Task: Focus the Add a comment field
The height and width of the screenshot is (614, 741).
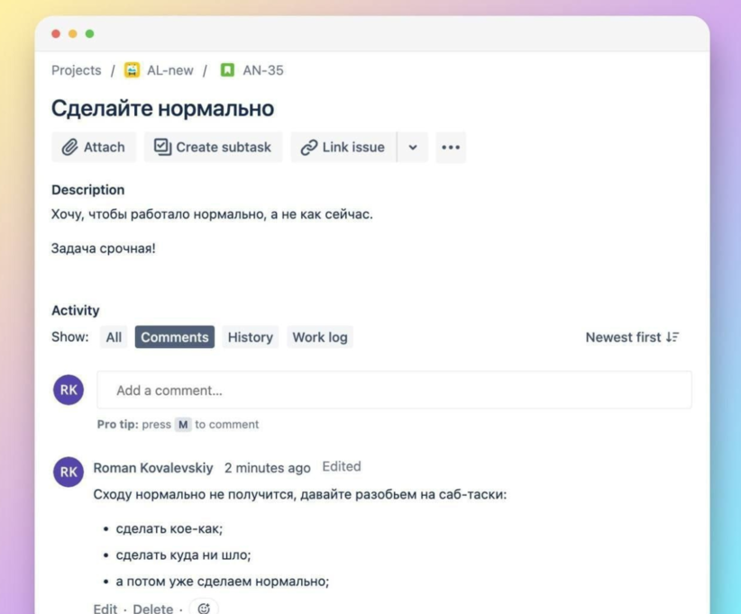Action: (395, 390)
